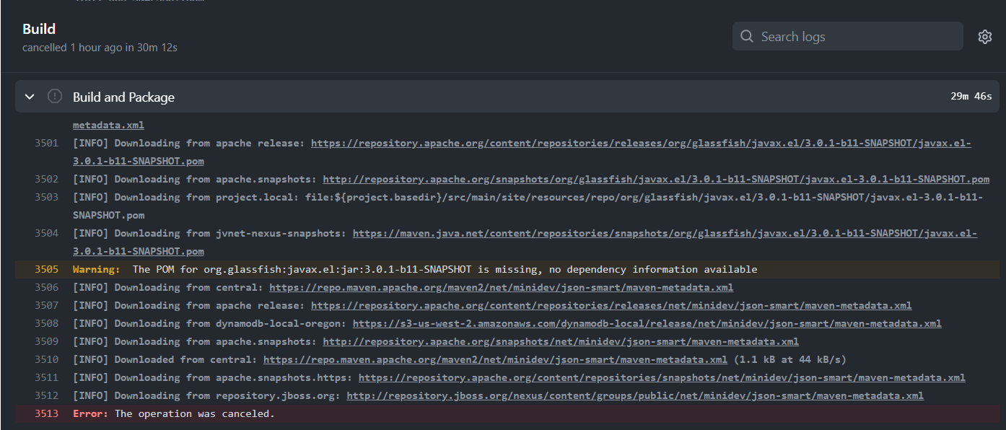Open the log settings gear icon
Image resolution: width=1006 pixels, height=430 pixels.
point(984,37)
